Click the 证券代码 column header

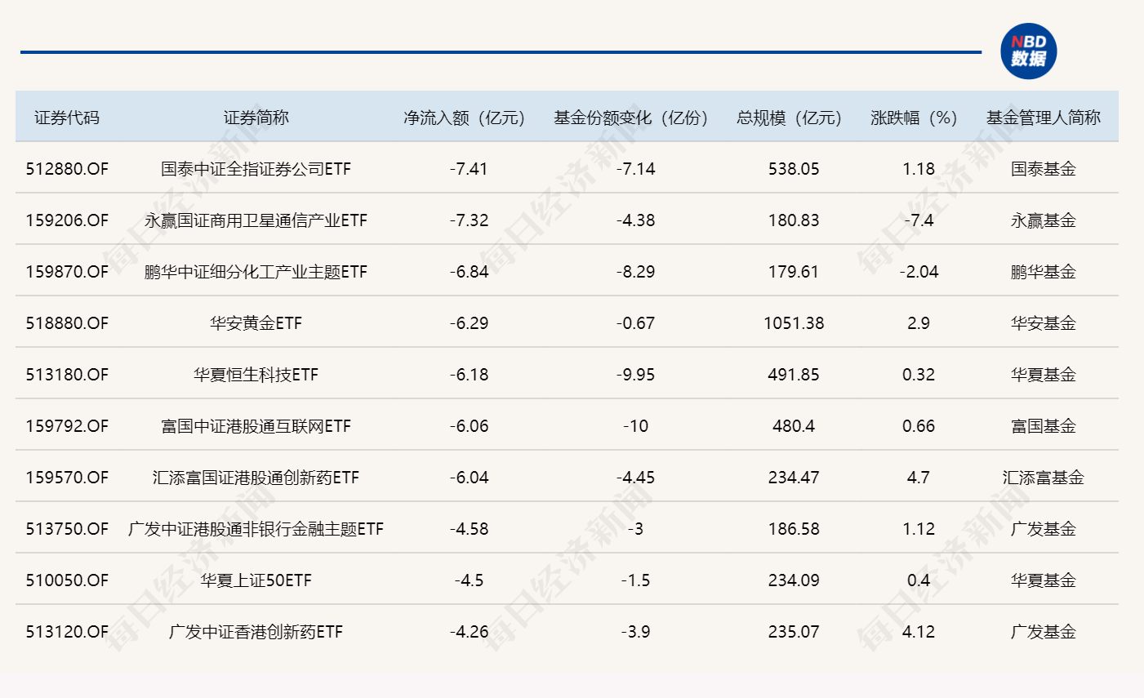coord(67,118)
